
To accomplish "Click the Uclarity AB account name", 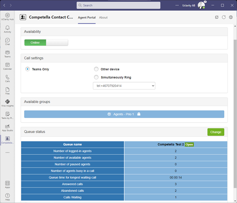I will tap(189, 6).
